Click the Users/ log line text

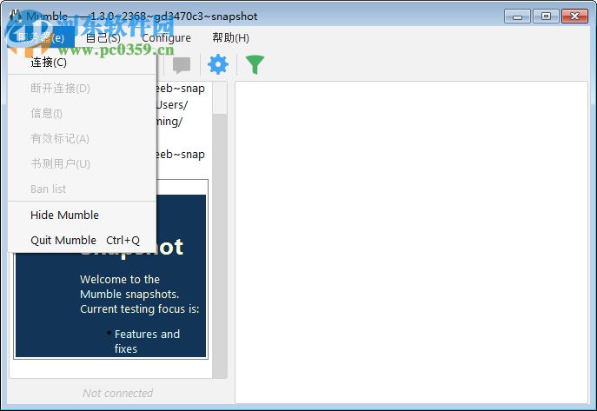pyautogui.click(x=172, y=104)
